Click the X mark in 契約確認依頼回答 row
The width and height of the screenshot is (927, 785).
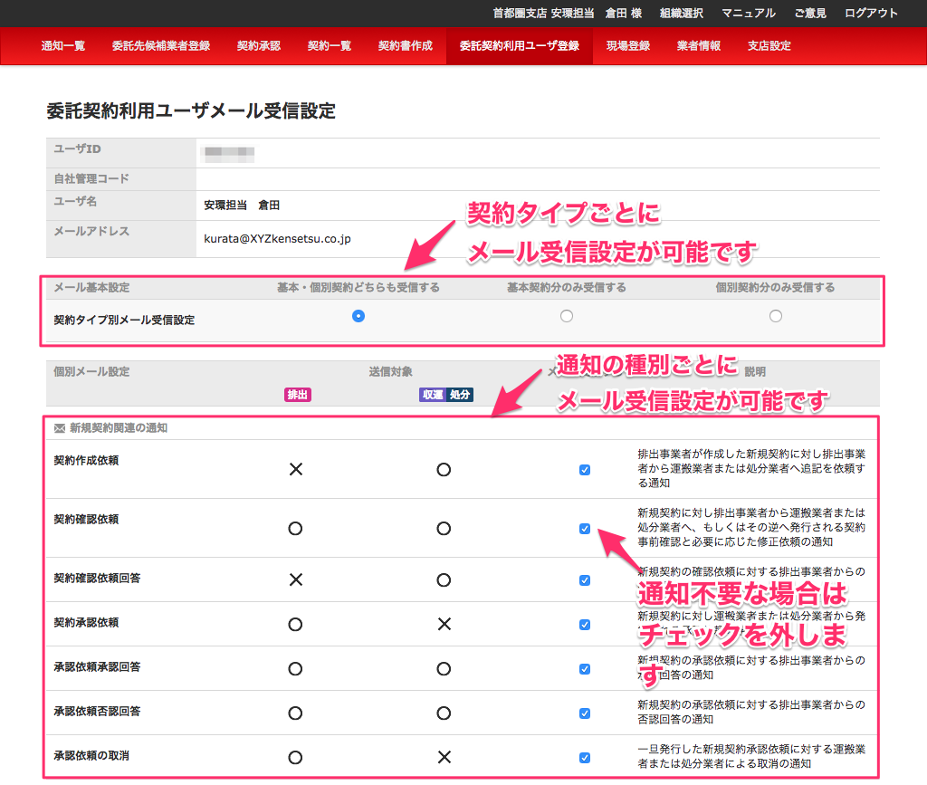[x=295, y=579]
